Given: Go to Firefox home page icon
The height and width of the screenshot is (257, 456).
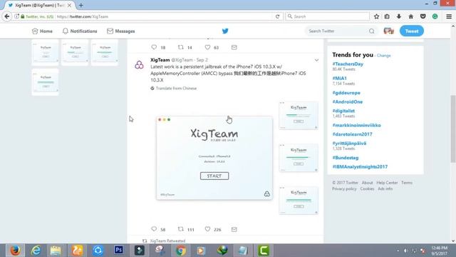Looking at the screenshot, I should (x=411, y=16).
